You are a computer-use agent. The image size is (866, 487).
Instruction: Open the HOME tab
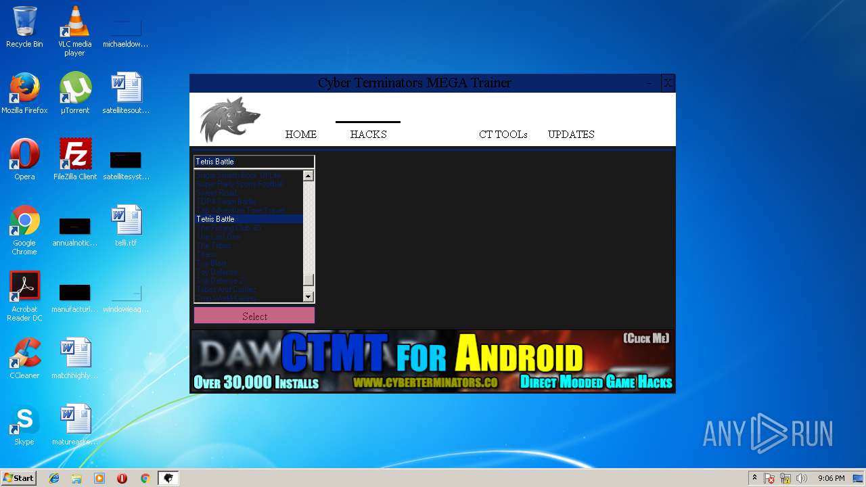(301, 134)
